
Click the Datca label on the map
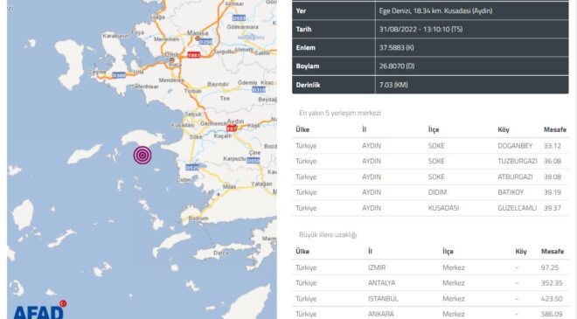221,253
